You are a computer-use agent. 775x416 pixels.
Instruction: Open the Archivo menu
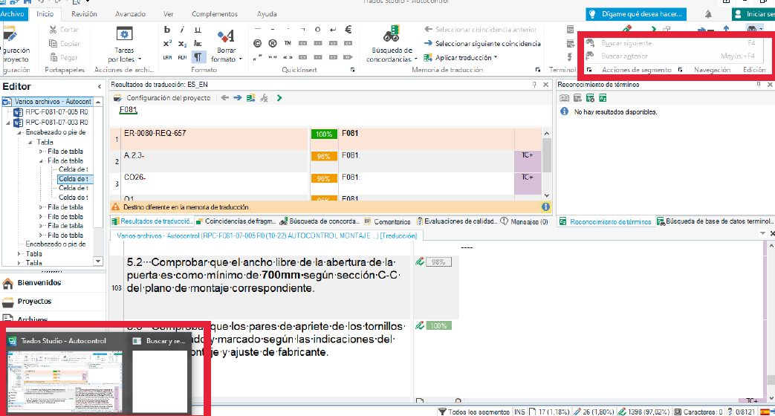point(13,14)
